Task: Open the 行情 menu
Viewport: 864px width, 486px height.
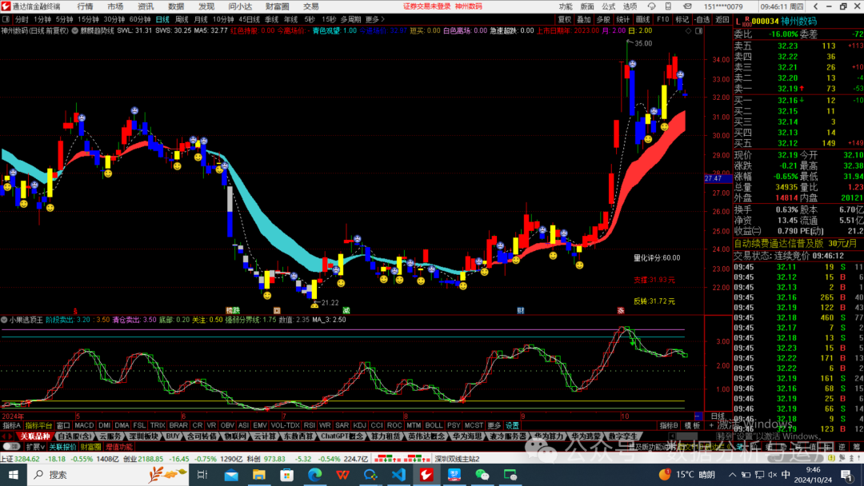Action: tap(86, 6)
